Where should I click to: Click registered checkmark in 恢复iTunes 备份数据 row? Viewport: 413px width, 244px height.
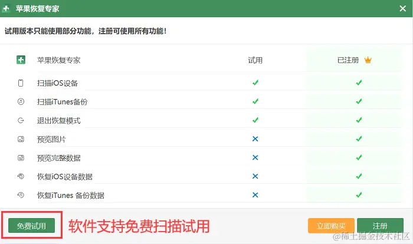coord(359,195)
